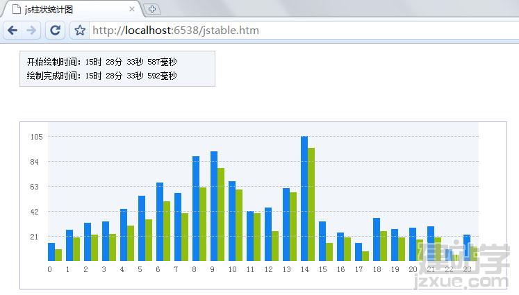
Task: Click the blue bar for hour 0
Action: 51,252
